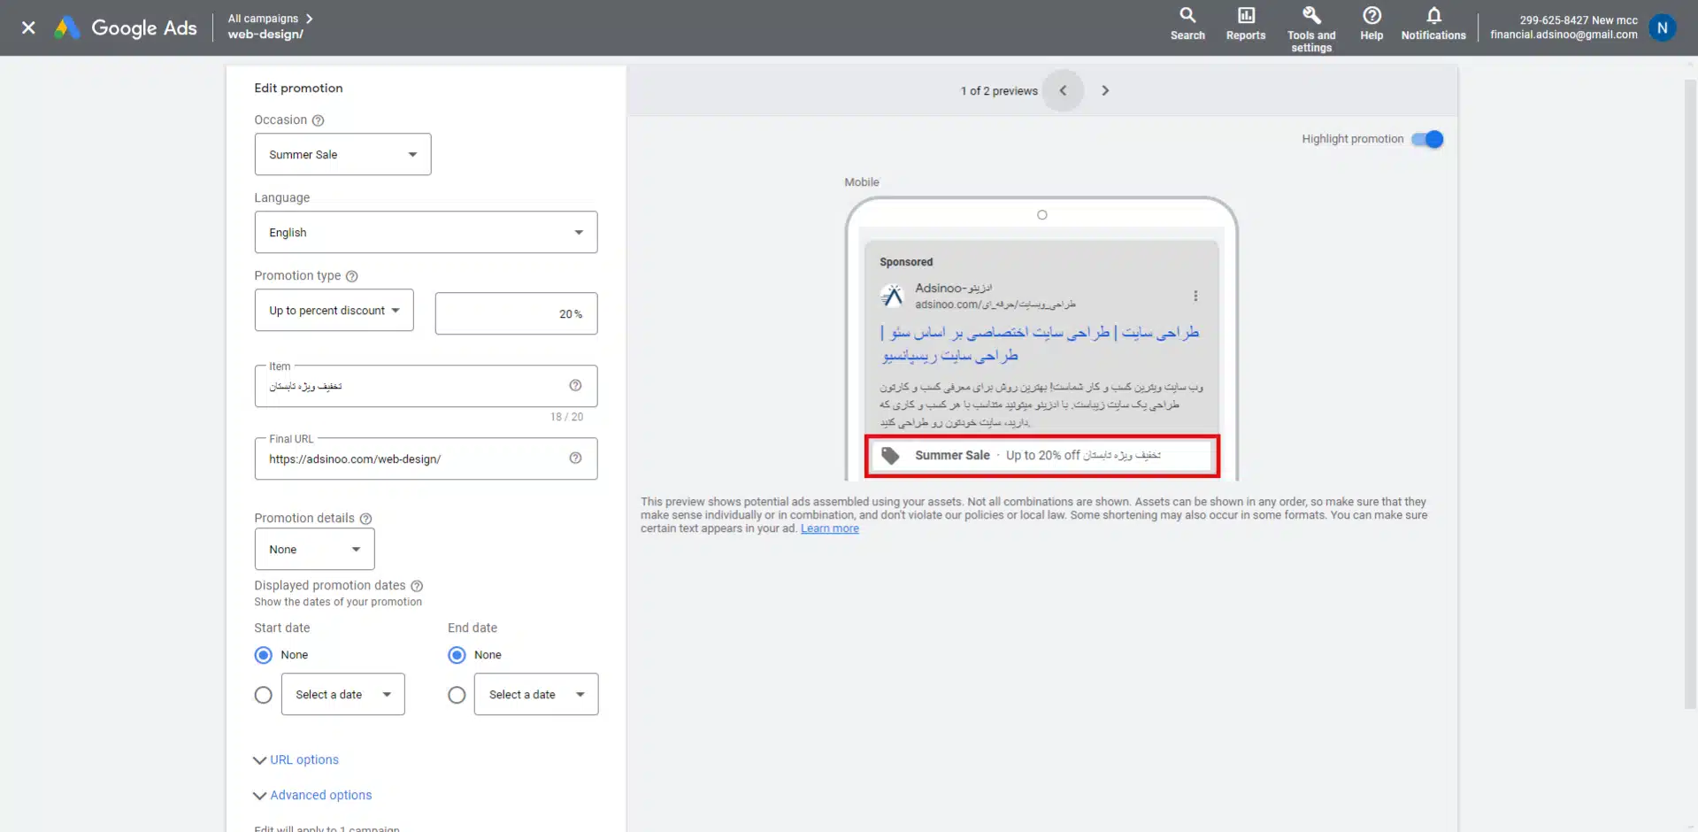The height and width of the screenshot is (832, 1698).
Task: Click the 20% discount value field
Action: point(516,313)
